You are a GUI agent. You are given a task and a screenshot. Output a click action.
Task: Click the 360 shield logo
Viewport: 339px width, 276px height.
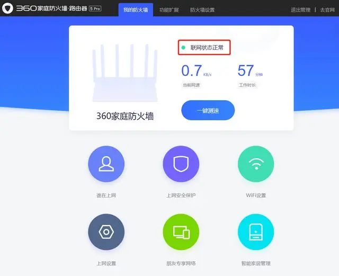(x=8, y=9)
